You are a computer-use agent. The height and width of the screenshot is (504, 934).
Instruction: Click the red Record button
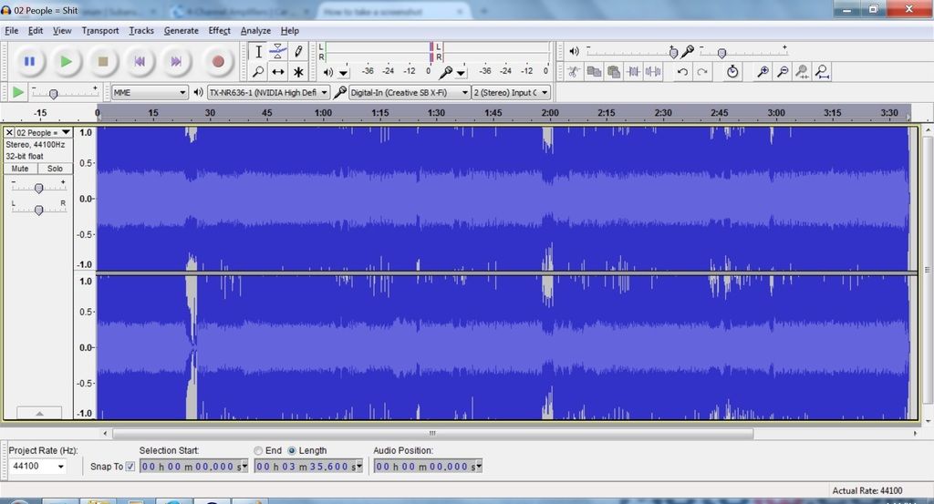click(217, 62)
